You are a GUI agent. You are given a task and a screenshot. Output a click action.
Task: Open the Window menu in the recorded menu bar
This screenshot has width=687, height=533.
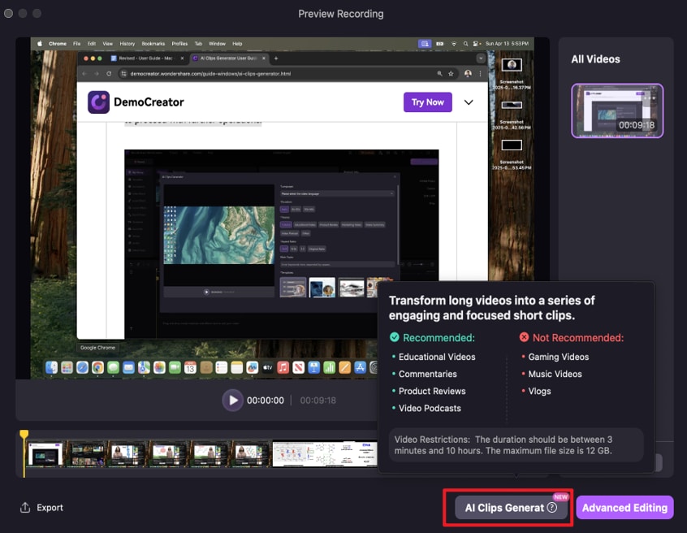pos(217,44)
